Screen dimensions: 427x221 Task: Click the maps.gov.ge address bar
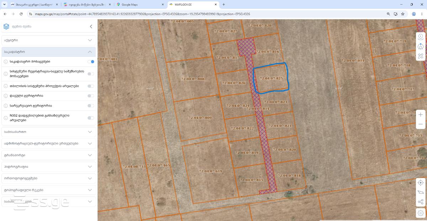(x=206, y=14)
